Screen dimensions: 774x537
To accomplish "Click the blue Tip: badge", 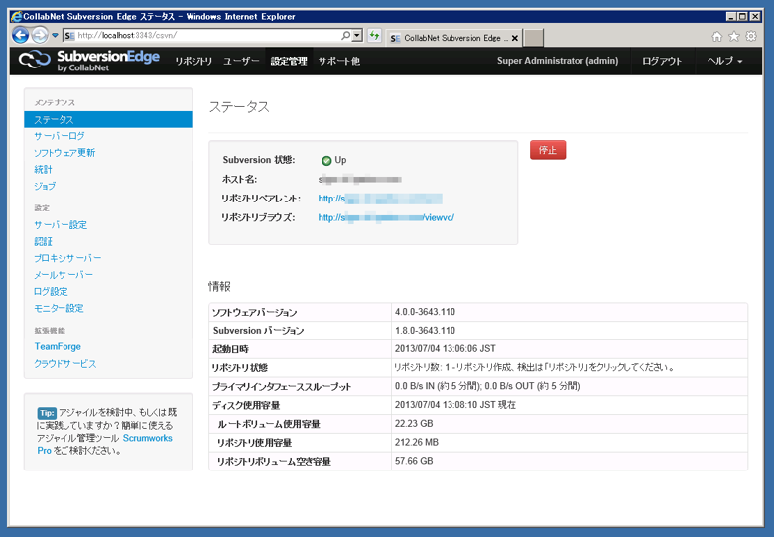I will (x=47, y=413).
